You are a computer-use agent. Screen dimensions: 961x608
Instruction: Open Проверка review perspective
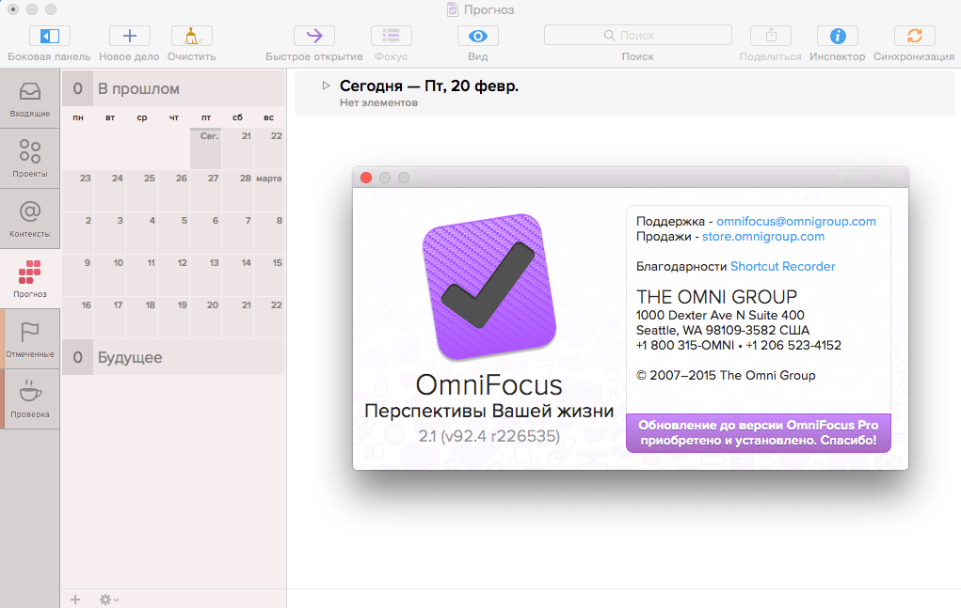coord(30,398)
